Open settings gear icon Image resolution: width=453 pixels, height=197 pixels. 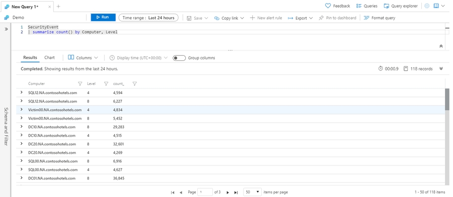(x=427, y=6)
